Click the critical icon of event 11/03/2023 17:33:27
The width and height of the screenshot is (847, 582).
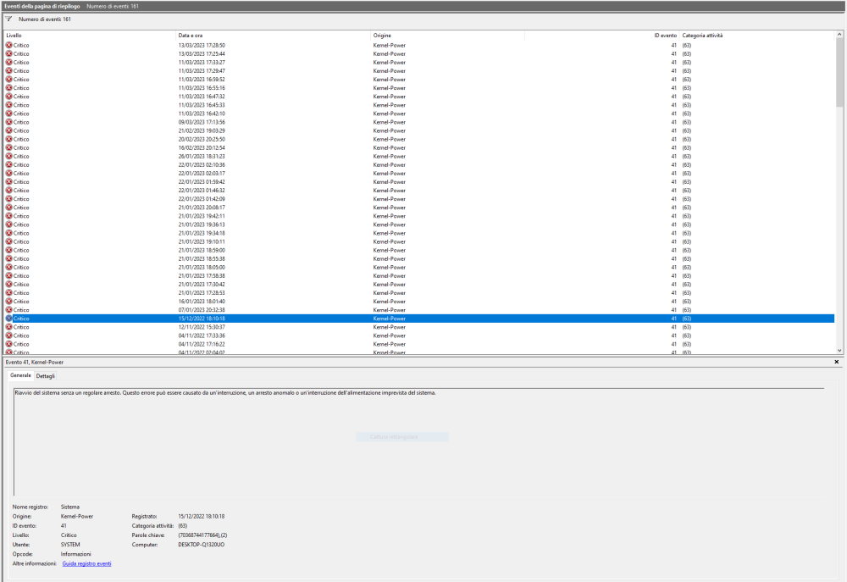point(8,62)
